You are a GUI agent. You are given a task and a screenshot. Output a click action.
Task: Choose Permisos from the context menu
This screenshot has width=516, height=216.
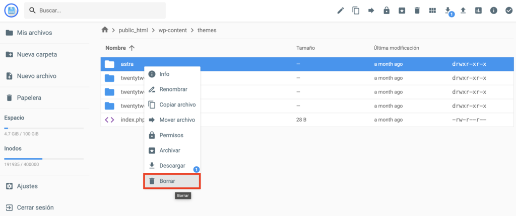click(x=172, y=135)
